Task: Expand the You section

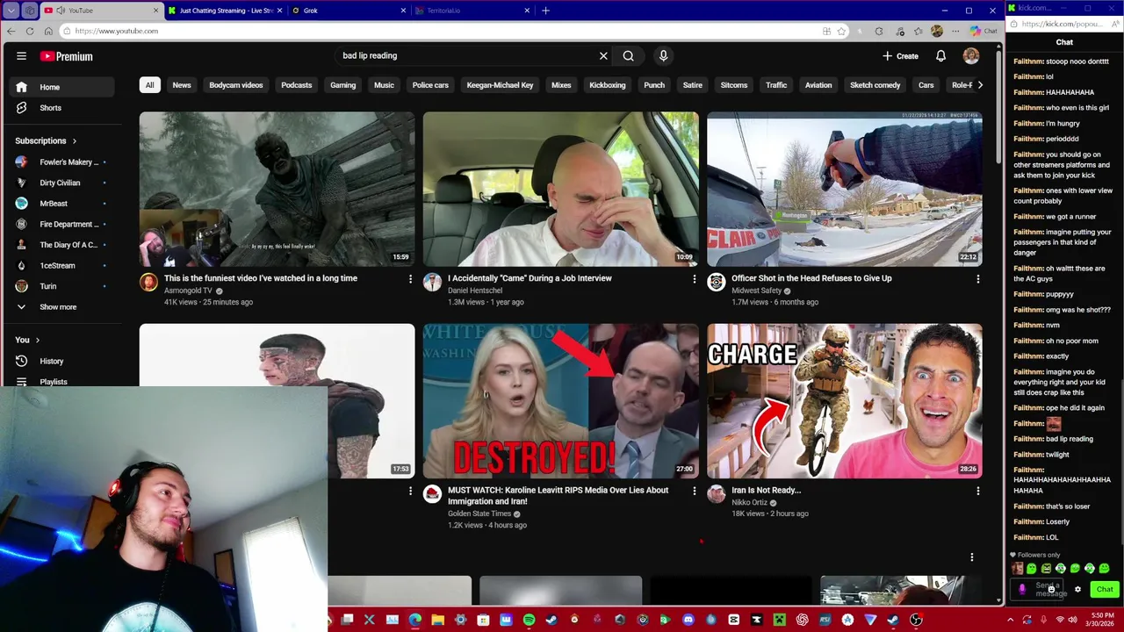Action: coord(27,340)
